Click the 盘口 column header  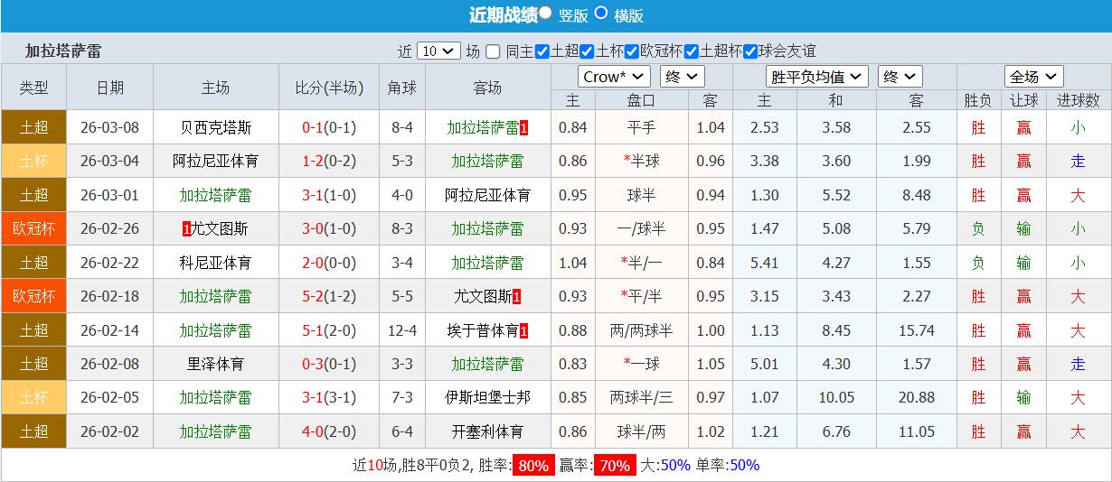642,100
